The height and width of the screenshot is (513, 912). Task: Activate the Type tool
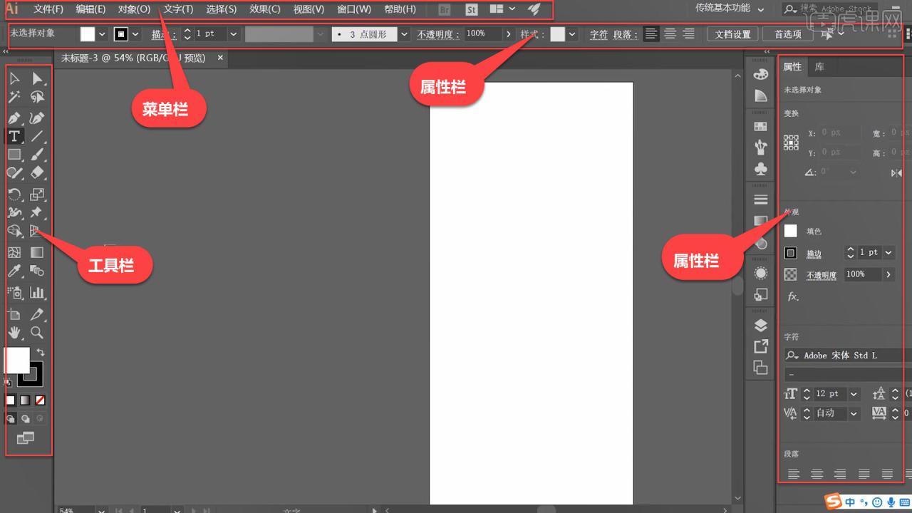(x=14, y=136)
